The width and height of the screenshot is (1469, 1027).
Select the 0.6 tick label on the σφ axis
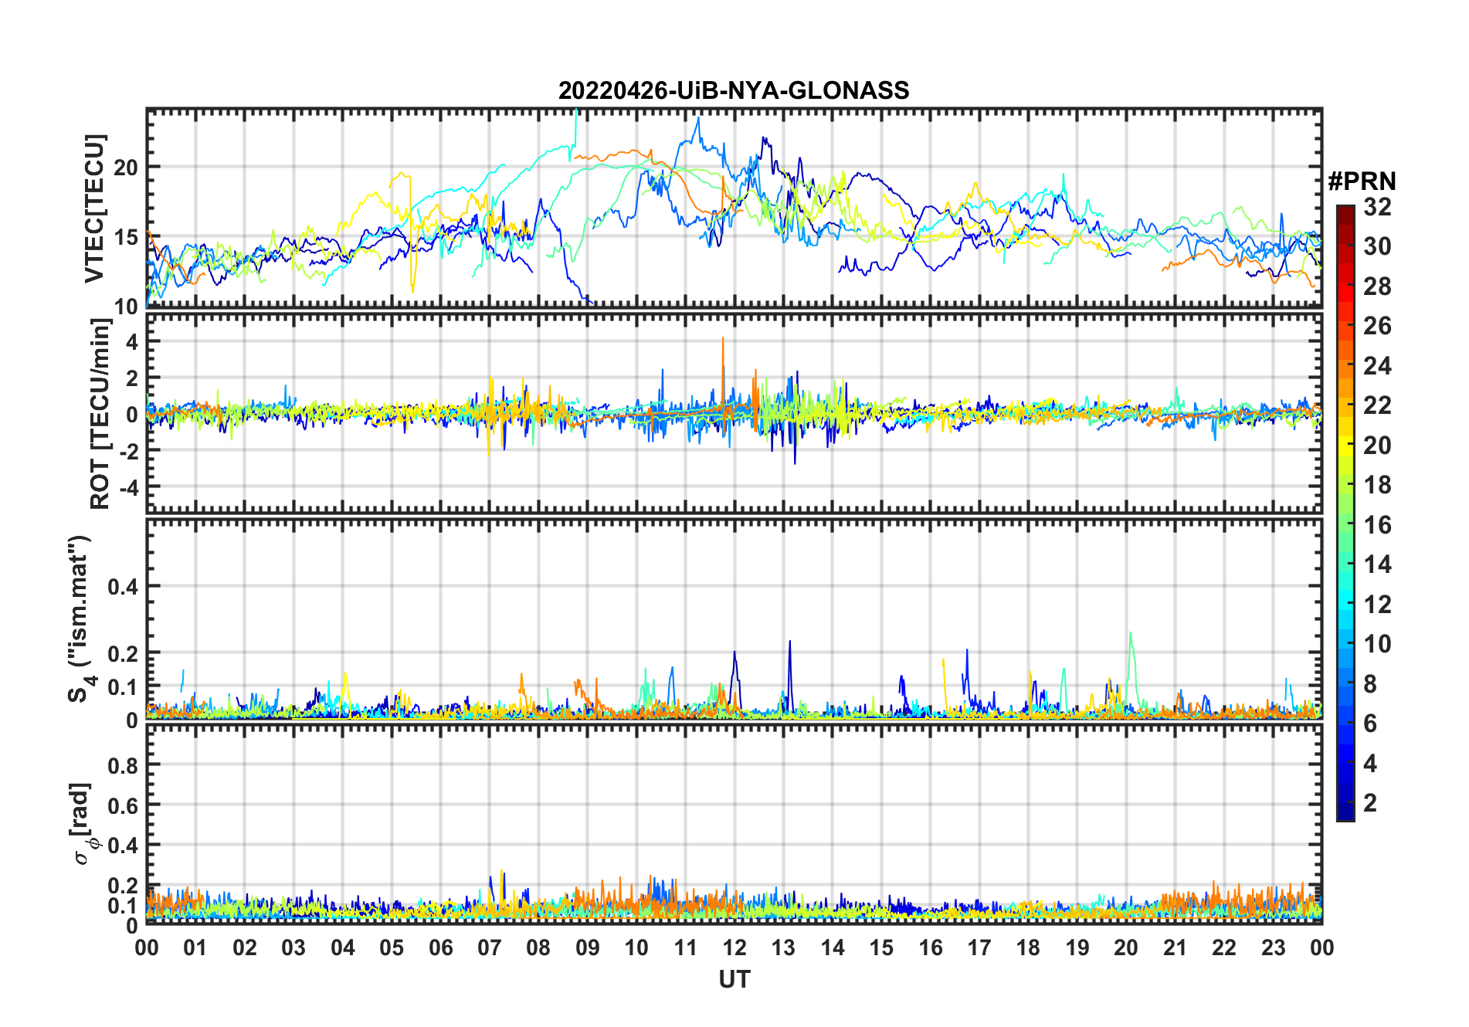(x=124, y=805)
